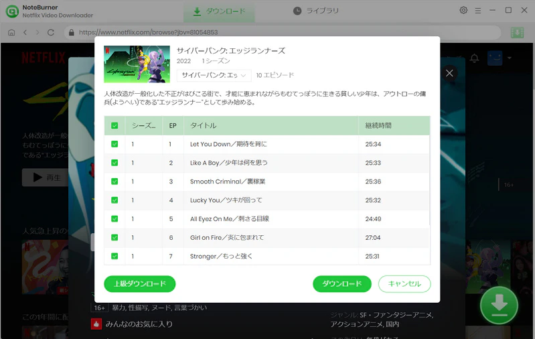Click duration 24:49
The image size is (535, 339).
(x=373, y=219)
